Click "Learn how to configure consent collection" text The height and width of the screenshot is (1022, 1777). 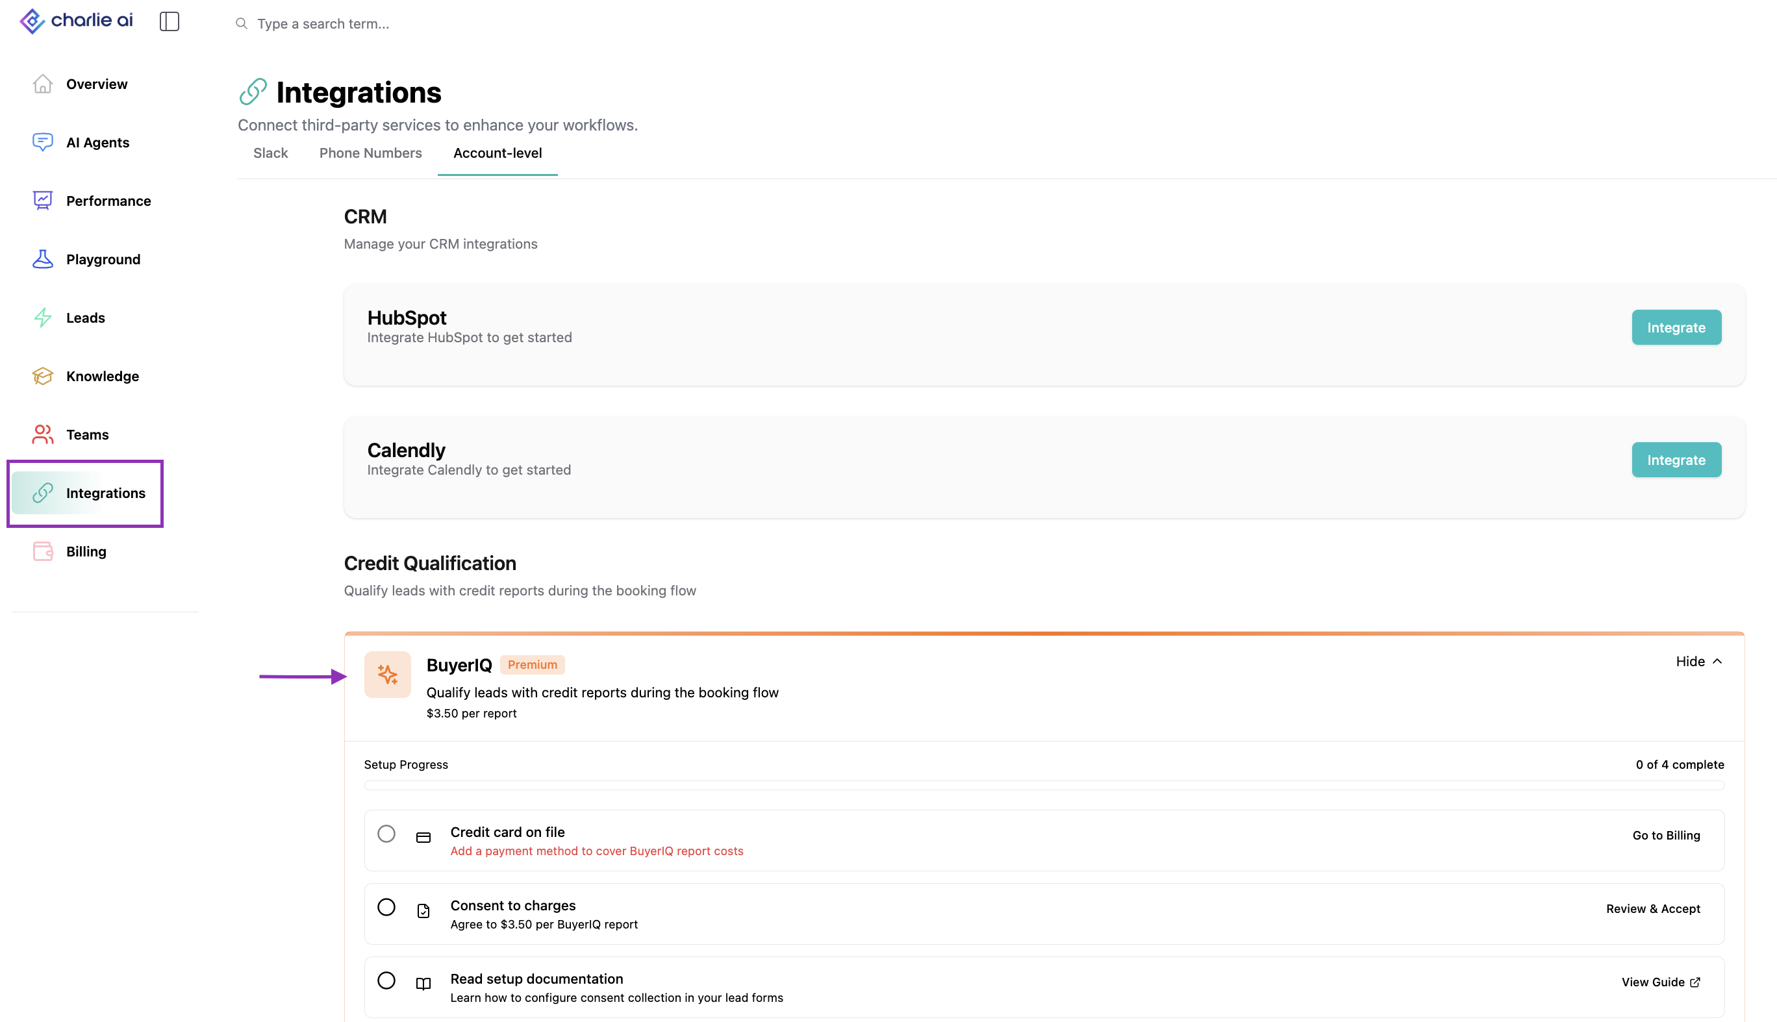coord(616,998)
